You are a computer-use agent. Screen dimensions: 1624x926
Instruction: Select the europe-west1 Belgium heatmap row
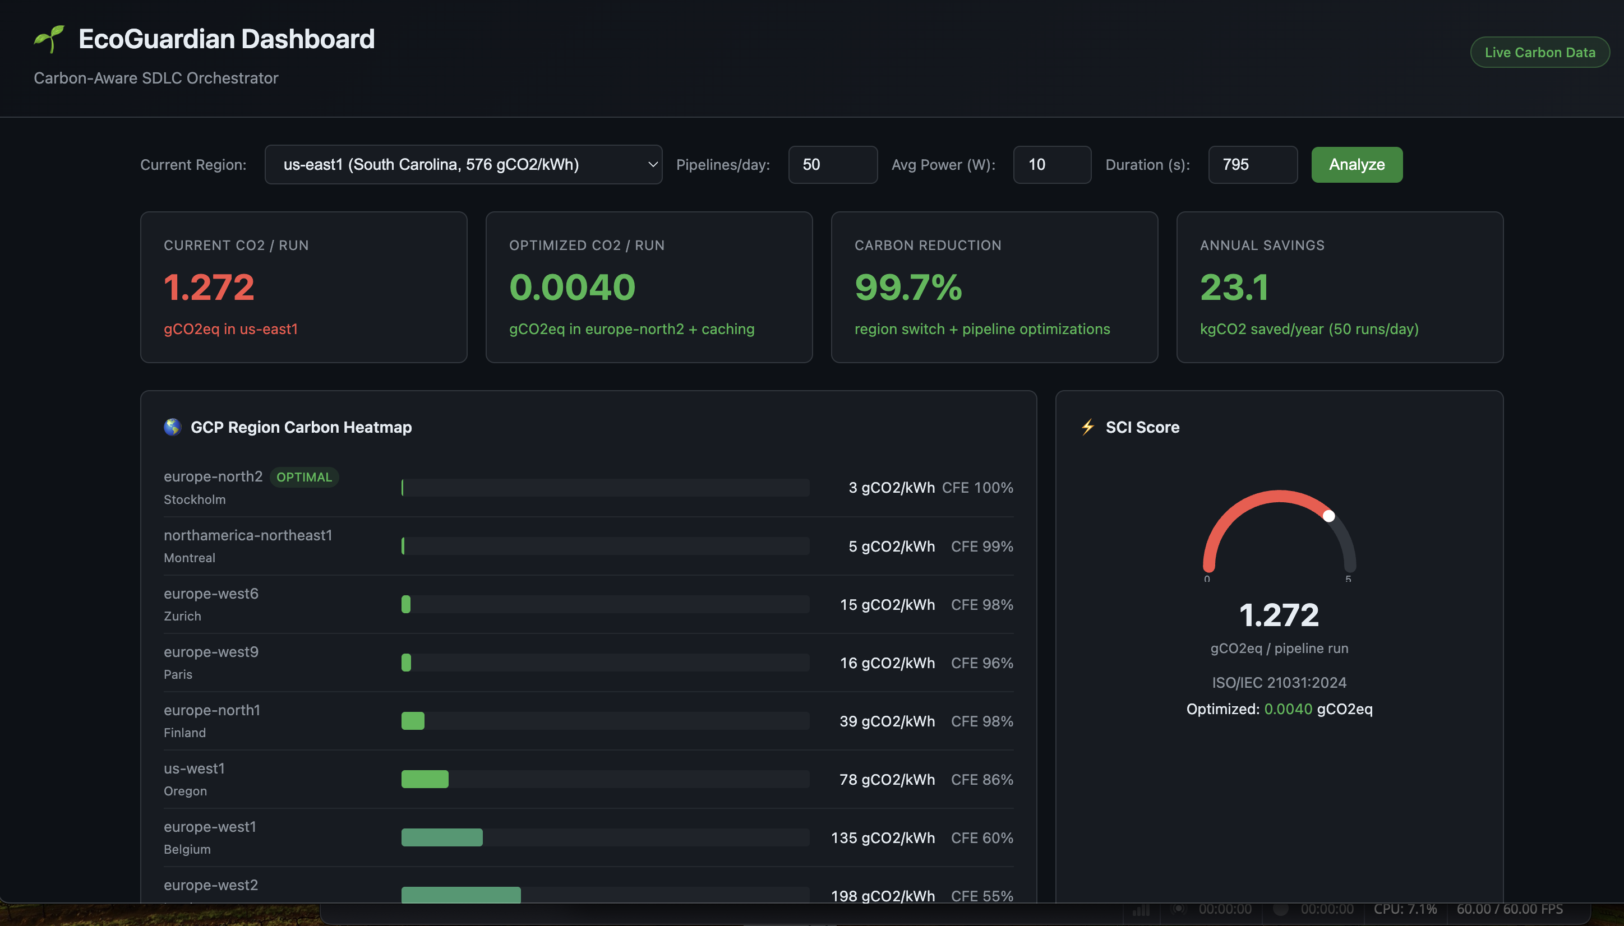coord(588,837)
